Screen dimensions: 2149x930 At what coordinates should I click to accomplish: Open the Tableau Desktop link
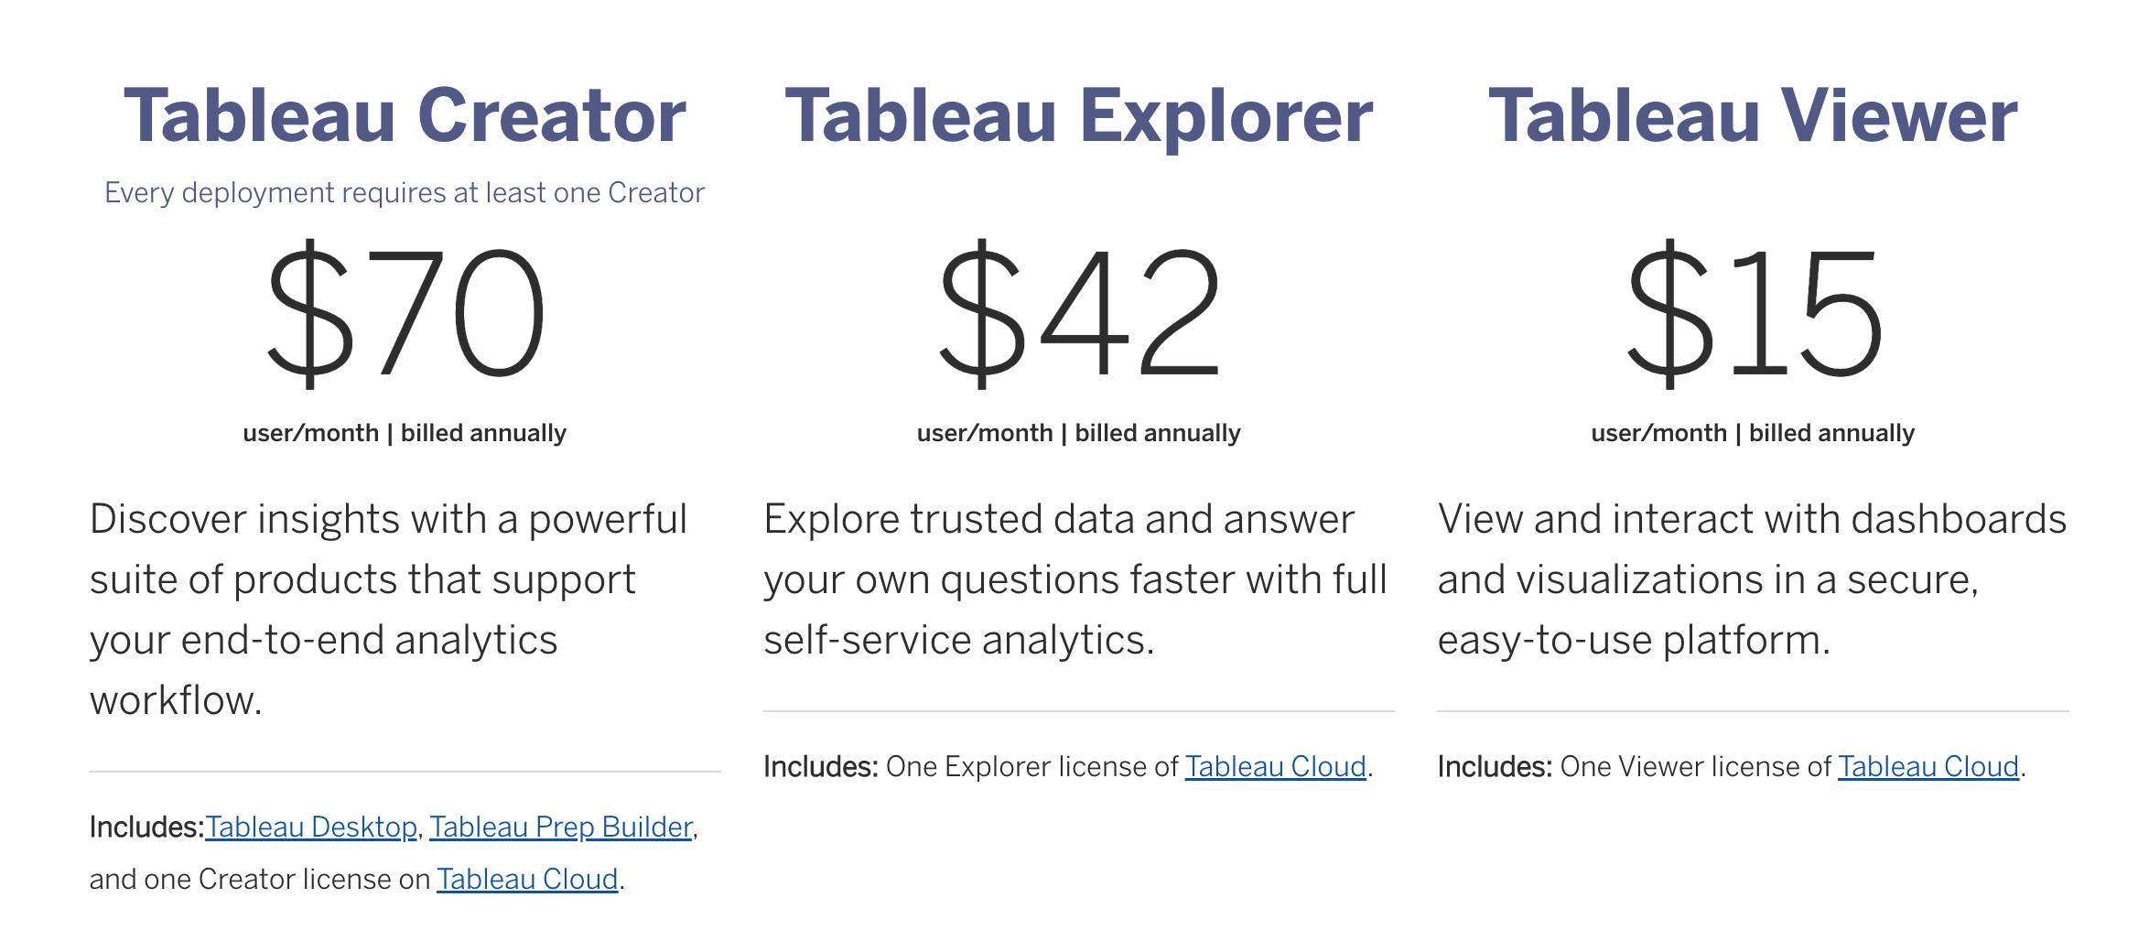pos(311,827)
